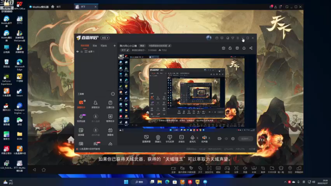Viewport: 331px width, 186px height.
Task: Click the gift box icon in header
Action: point(223,48)
